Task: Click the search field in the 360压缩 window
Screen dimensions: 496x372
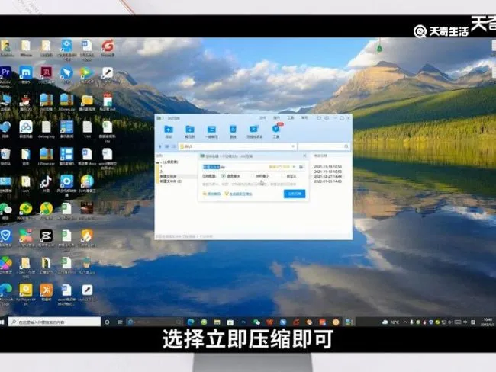Action: tap(324, 146)
